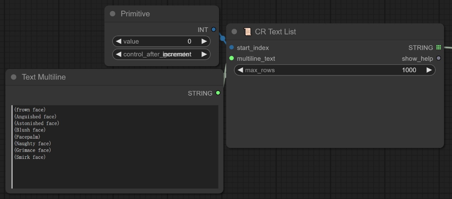
Task: Decrease value with the left arrow
Action: [x=118, y=41]
